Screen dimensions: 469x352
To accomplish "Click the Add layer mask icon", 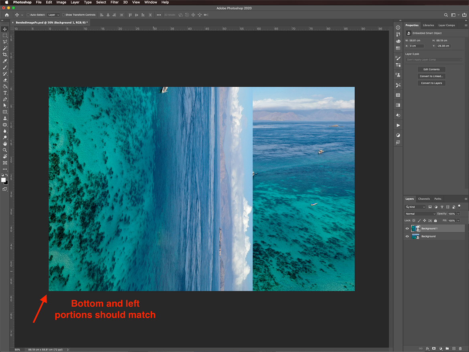I will click(434, 348).
